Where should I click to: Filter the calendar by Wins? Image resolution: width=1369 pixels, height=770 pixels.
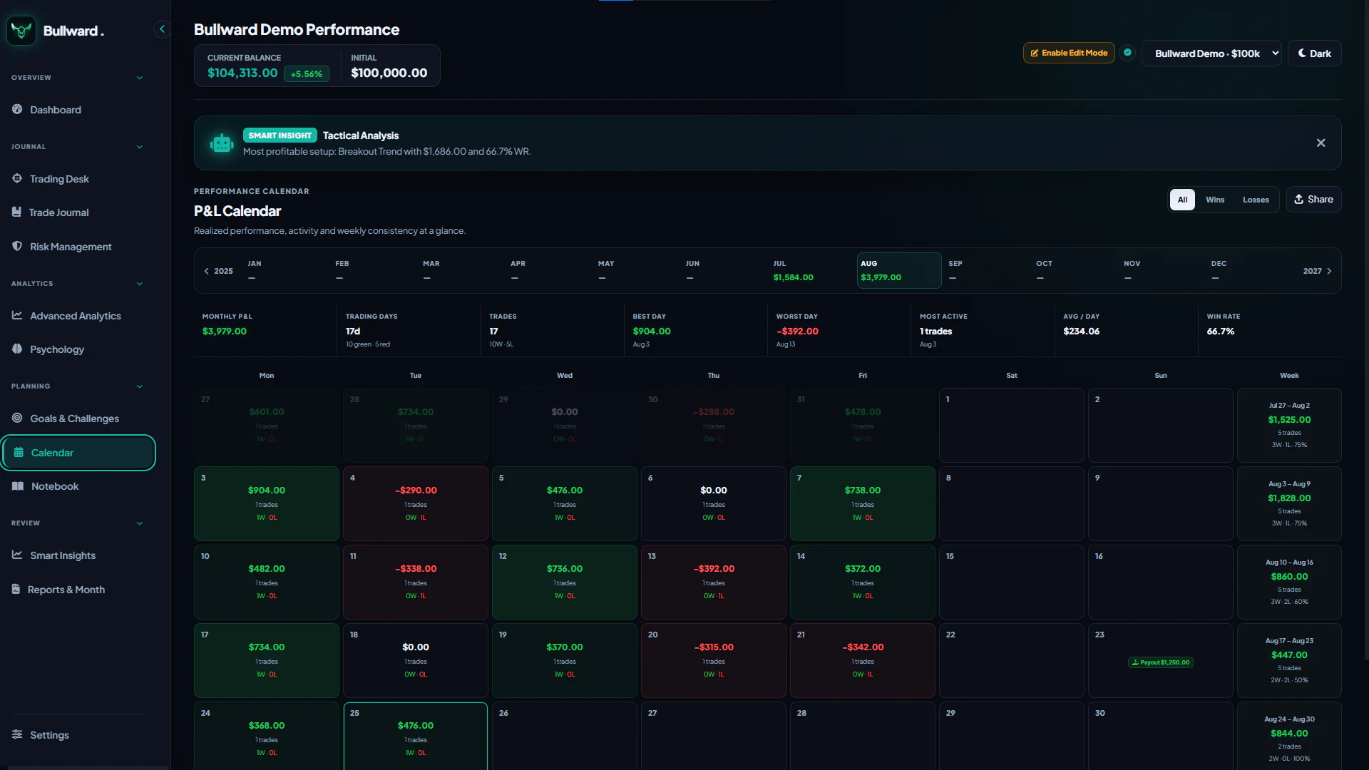(1215, 200)
